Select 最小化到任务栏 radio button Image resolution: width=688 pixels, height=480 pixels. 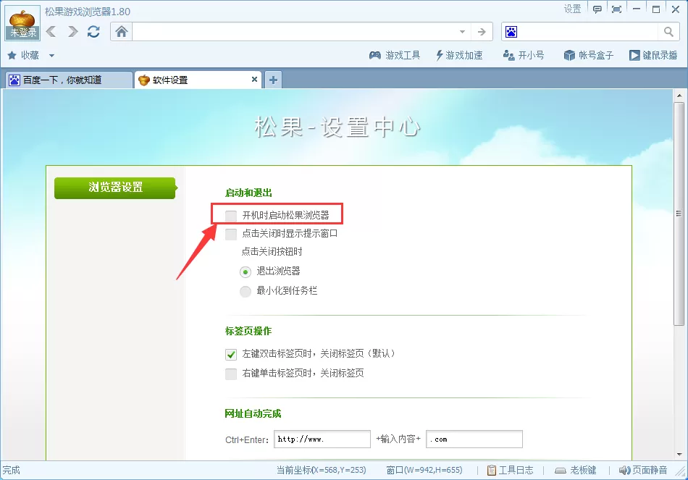[x=246, y=291]
